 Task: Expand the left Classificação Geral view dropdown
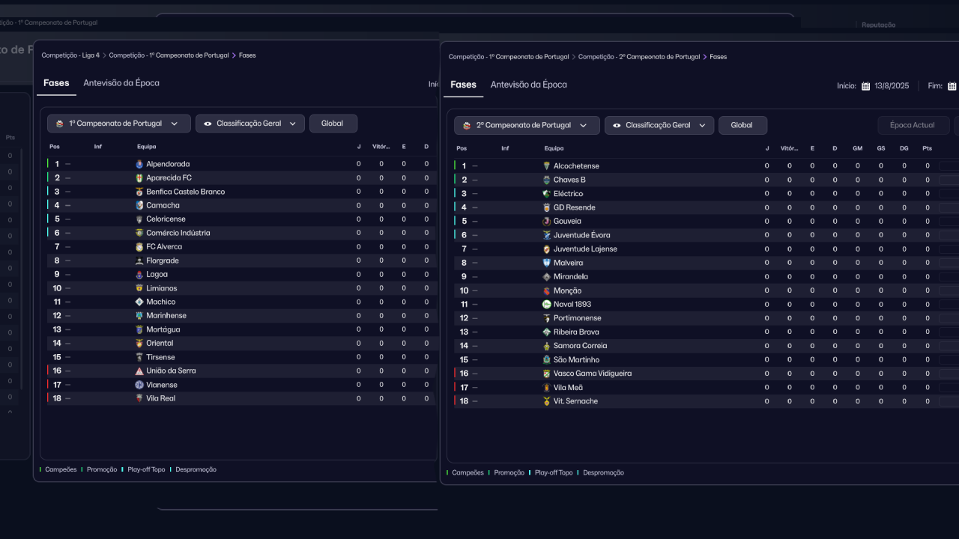point(249,124)
